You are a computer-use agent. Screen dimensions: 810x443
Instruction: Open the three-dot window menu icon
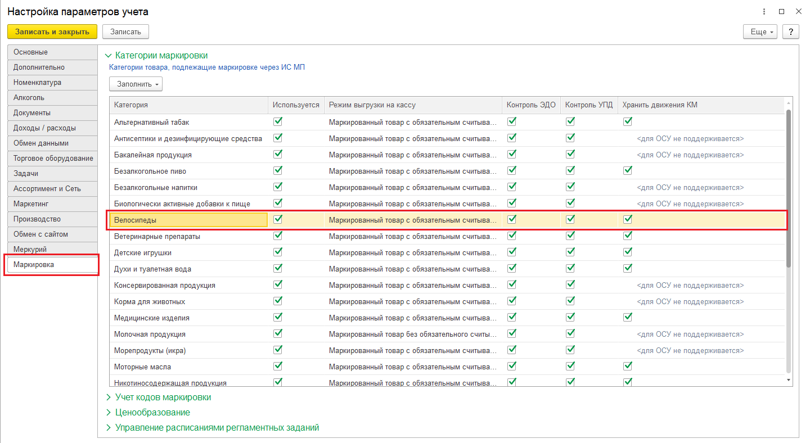764,11
